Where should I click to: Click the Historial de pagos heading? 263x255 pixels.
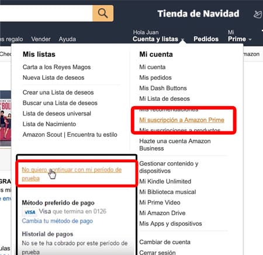pos(47,234)
